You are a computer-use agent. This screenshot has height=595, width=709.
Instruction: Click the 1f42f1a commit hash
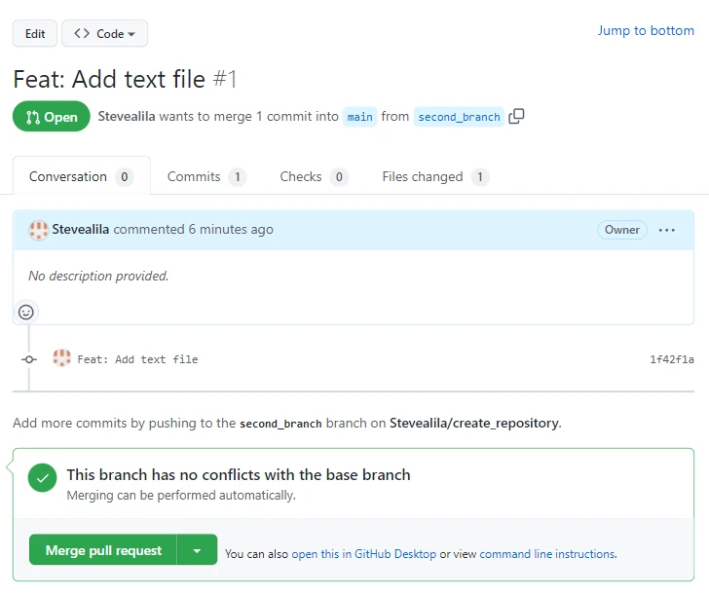tap(672, 359)
